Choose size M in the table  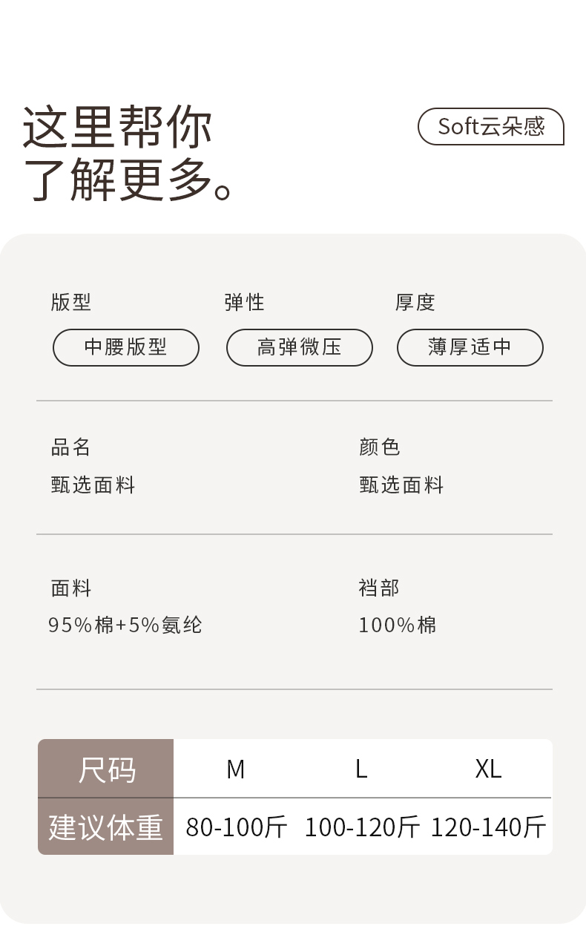pyautogui.click(x=236, y=769)
